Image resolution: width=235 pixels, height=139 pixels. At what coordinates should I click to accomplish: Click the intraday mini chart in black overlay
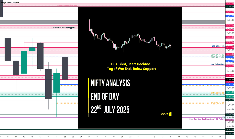click(x=130, y=36)
